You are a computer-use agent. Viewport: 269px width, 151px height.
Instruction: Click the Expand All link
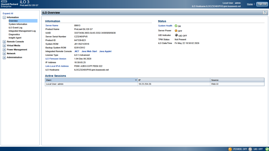(8, 14)
